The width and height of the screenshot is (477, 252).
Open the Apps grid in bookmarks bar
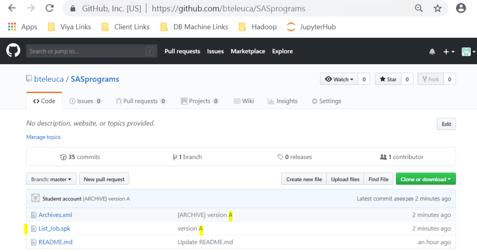(x=22, y=27)
